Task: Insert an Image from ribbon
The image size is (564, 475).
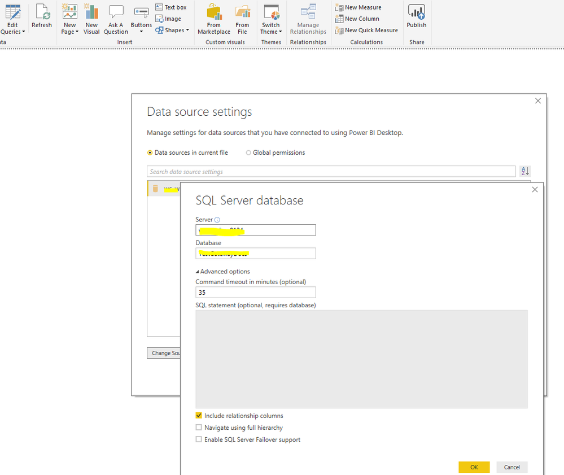Action: [x=168, y=19]
